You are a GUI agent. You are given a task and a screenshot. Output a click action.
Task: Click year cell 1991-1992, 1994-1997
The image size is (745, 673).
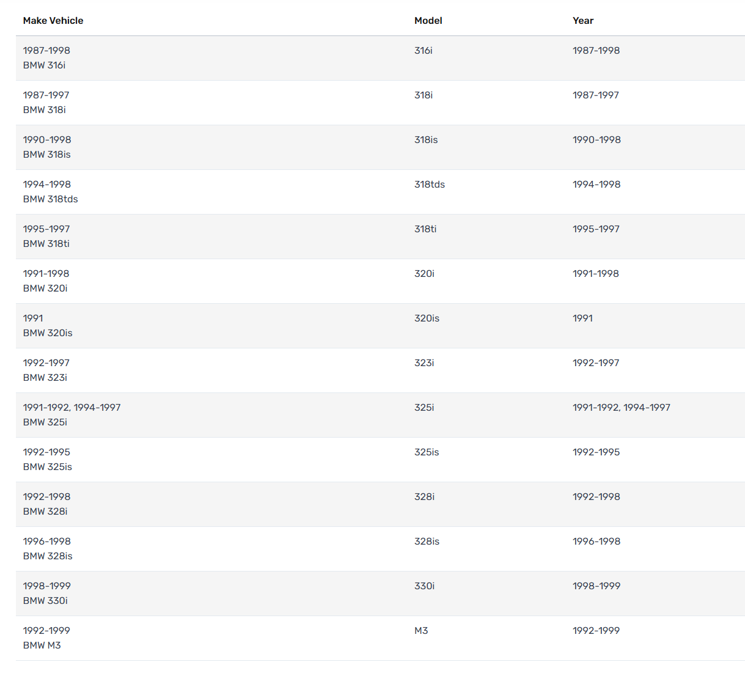pos(621,408)
